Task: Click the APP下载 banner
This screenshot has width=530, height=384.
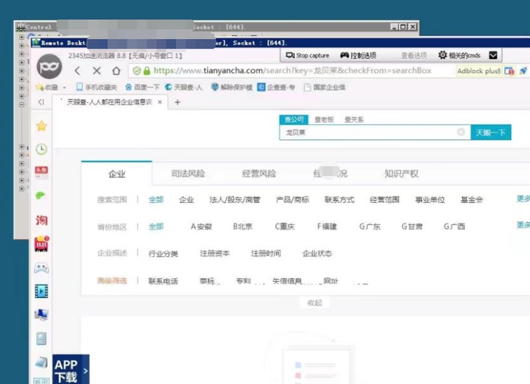Action: point(71,369)
